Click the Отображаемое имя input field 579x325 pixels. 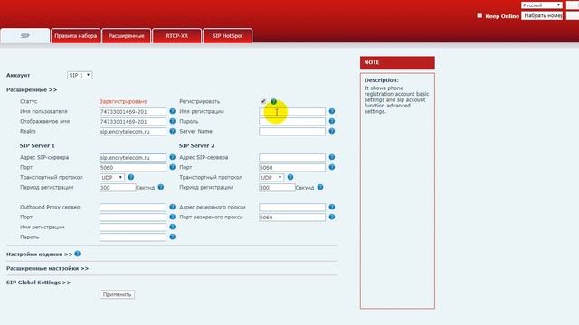coord(133,121)
